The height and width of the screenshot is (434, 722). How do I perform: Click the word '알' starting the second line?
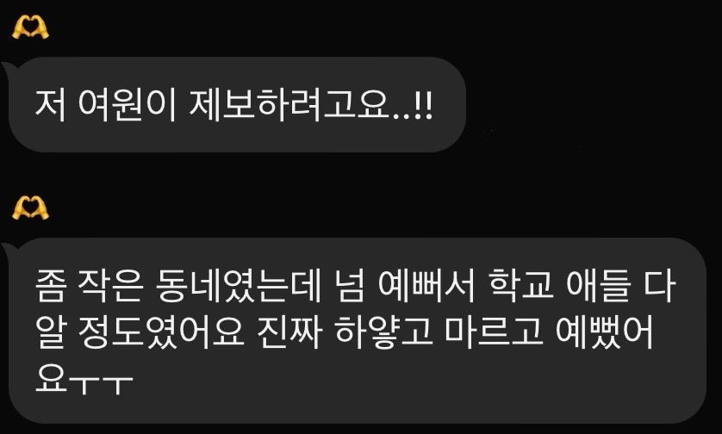tap(51, 333)
